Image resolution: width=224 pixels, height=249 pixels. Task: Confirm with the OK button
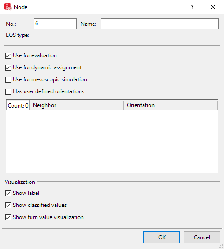pos(162,237)
